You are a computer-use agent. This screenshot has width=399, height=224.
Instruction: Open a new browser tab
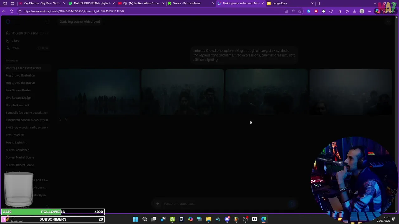click(319, 3)
